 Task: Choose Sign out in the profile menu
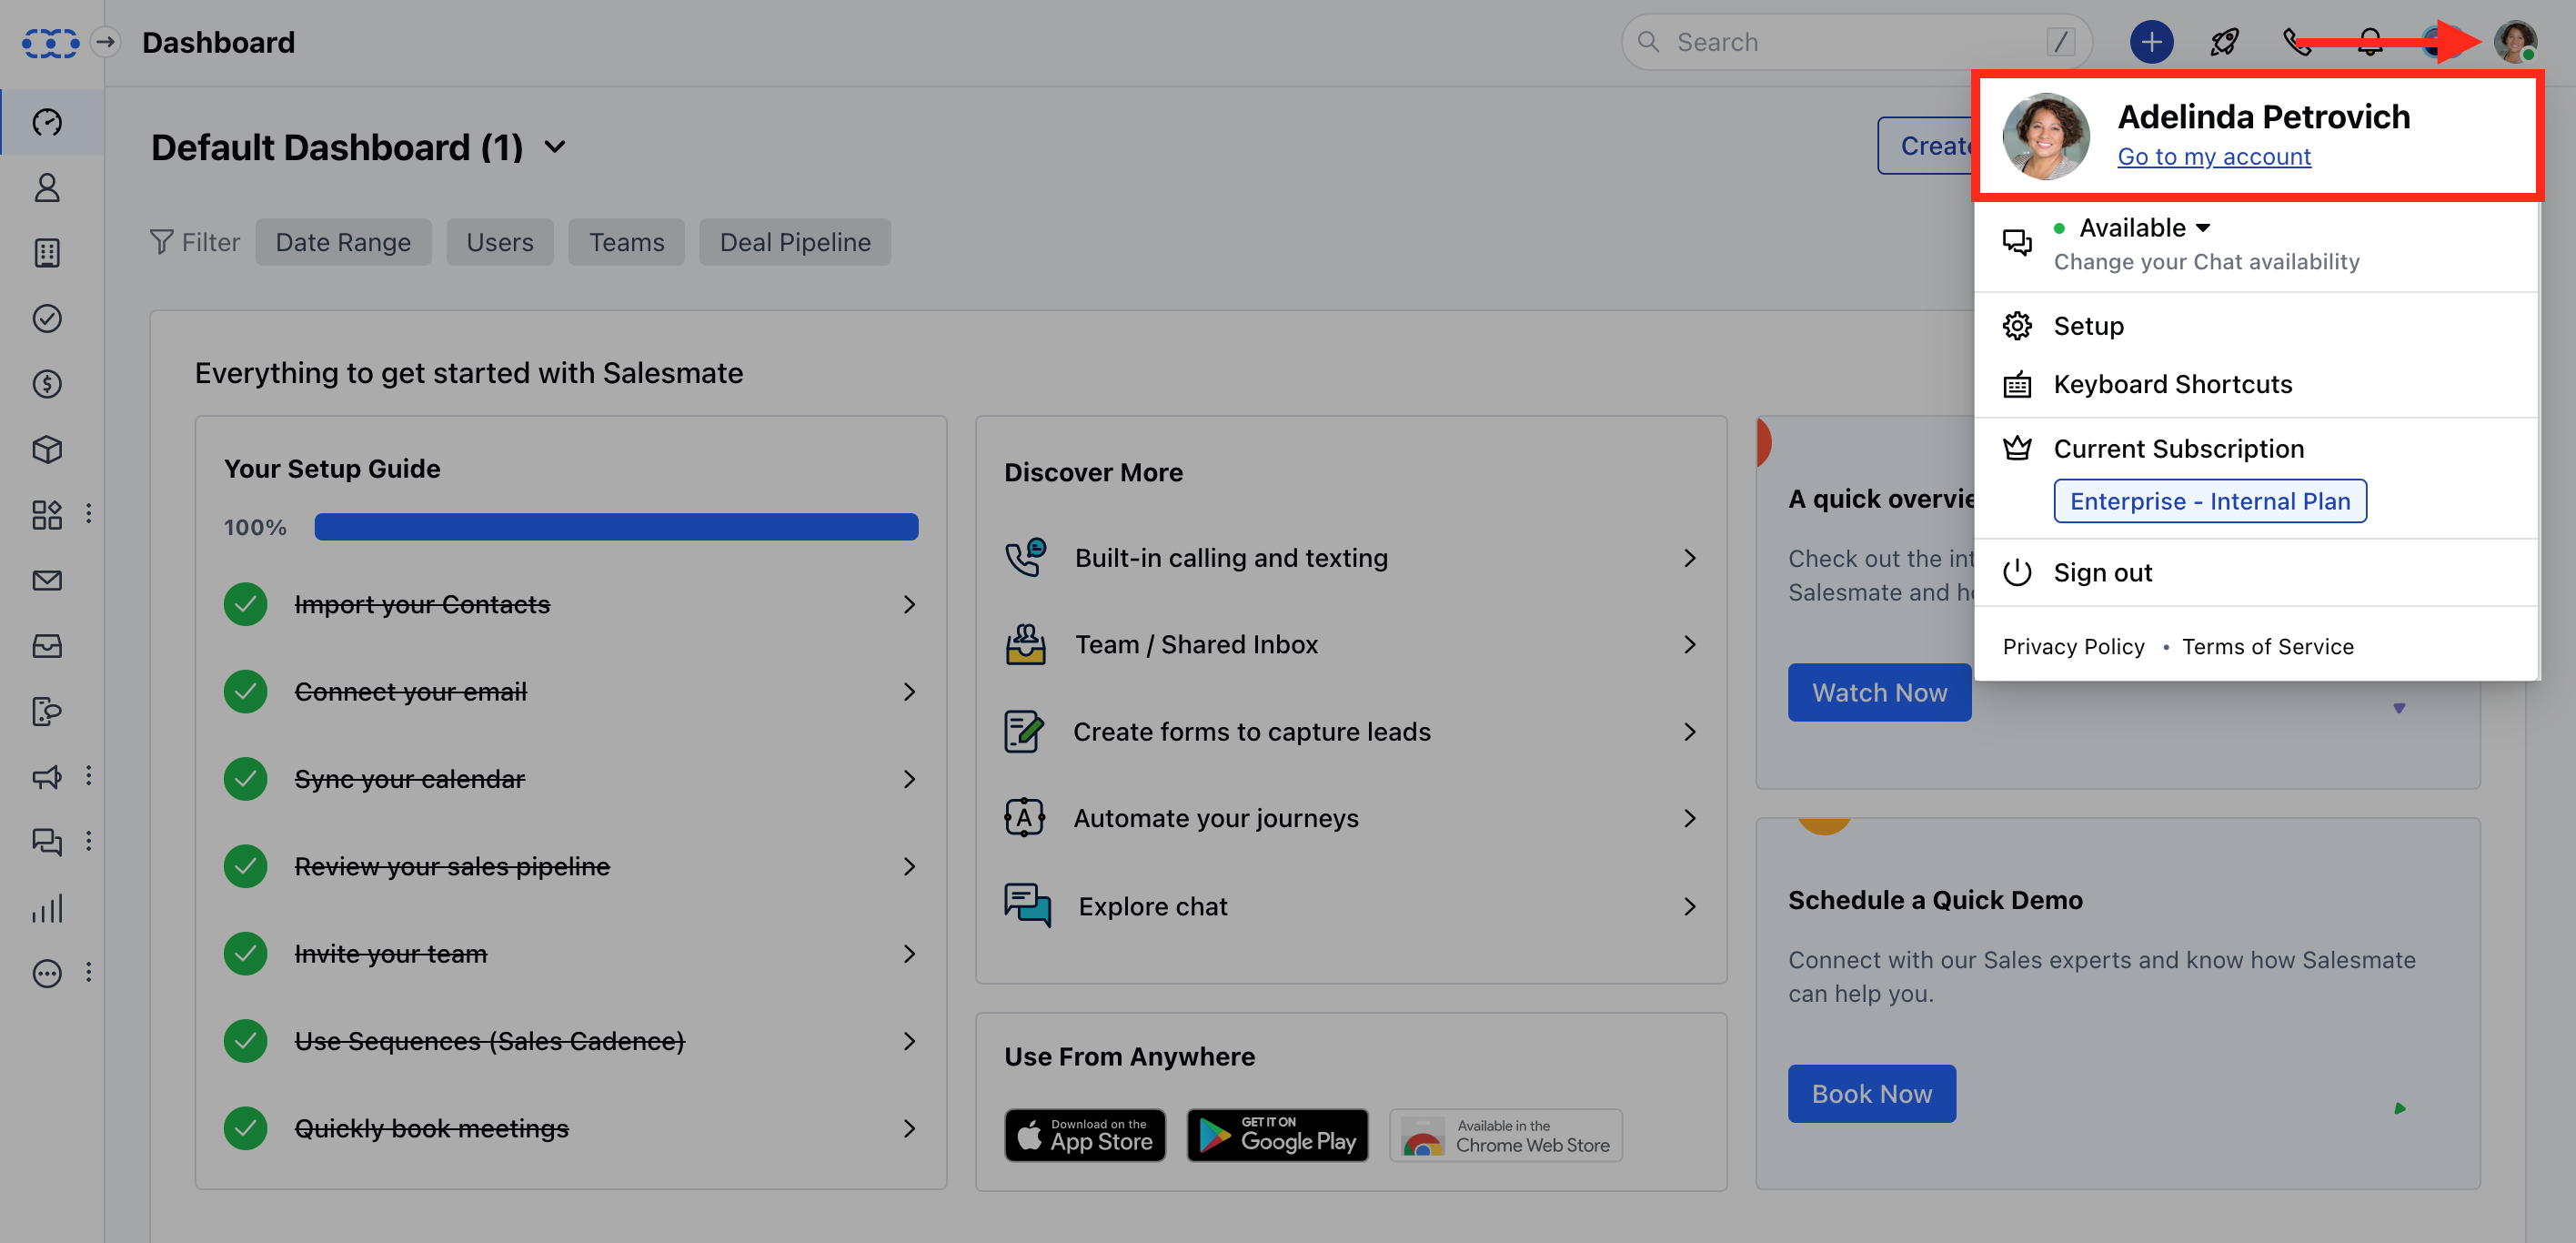tap(2102, 573)
